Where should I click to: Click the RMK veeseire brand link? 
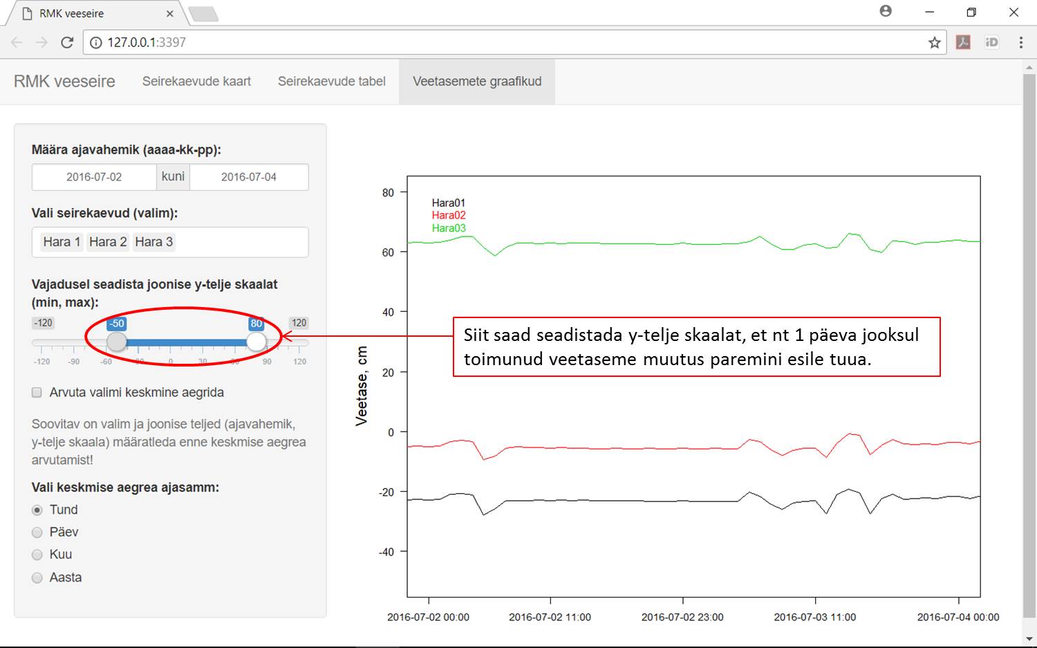(x=64, y=82)
